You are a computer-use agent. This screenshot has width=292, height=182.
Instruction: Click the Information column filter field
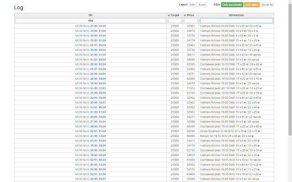point(236,20)
